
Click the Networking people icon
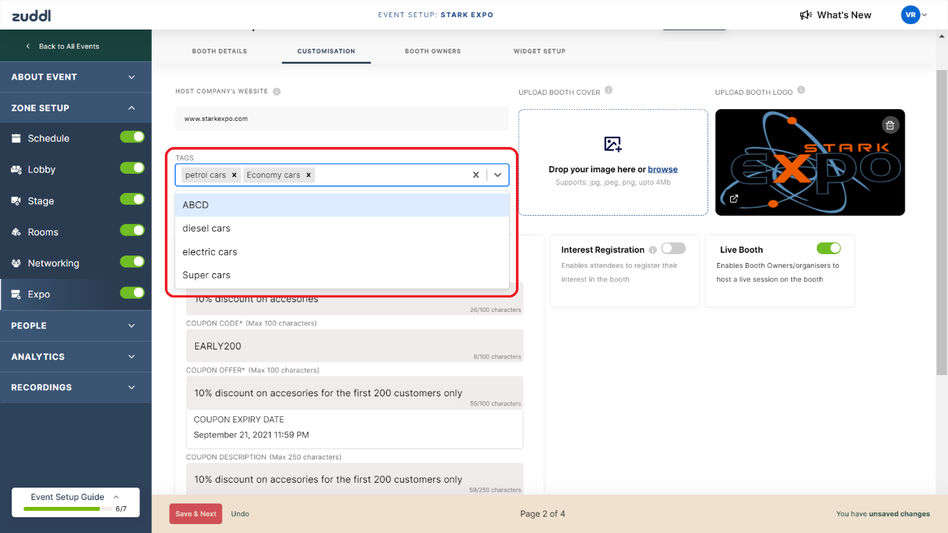click(x=16, y=263)
